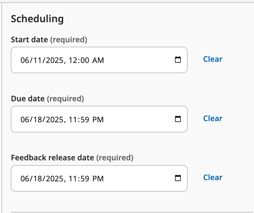Select the minutes 00 in Start date

point(85,60)
